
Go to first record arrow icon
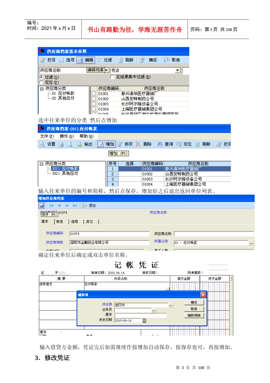coord(51,205)
